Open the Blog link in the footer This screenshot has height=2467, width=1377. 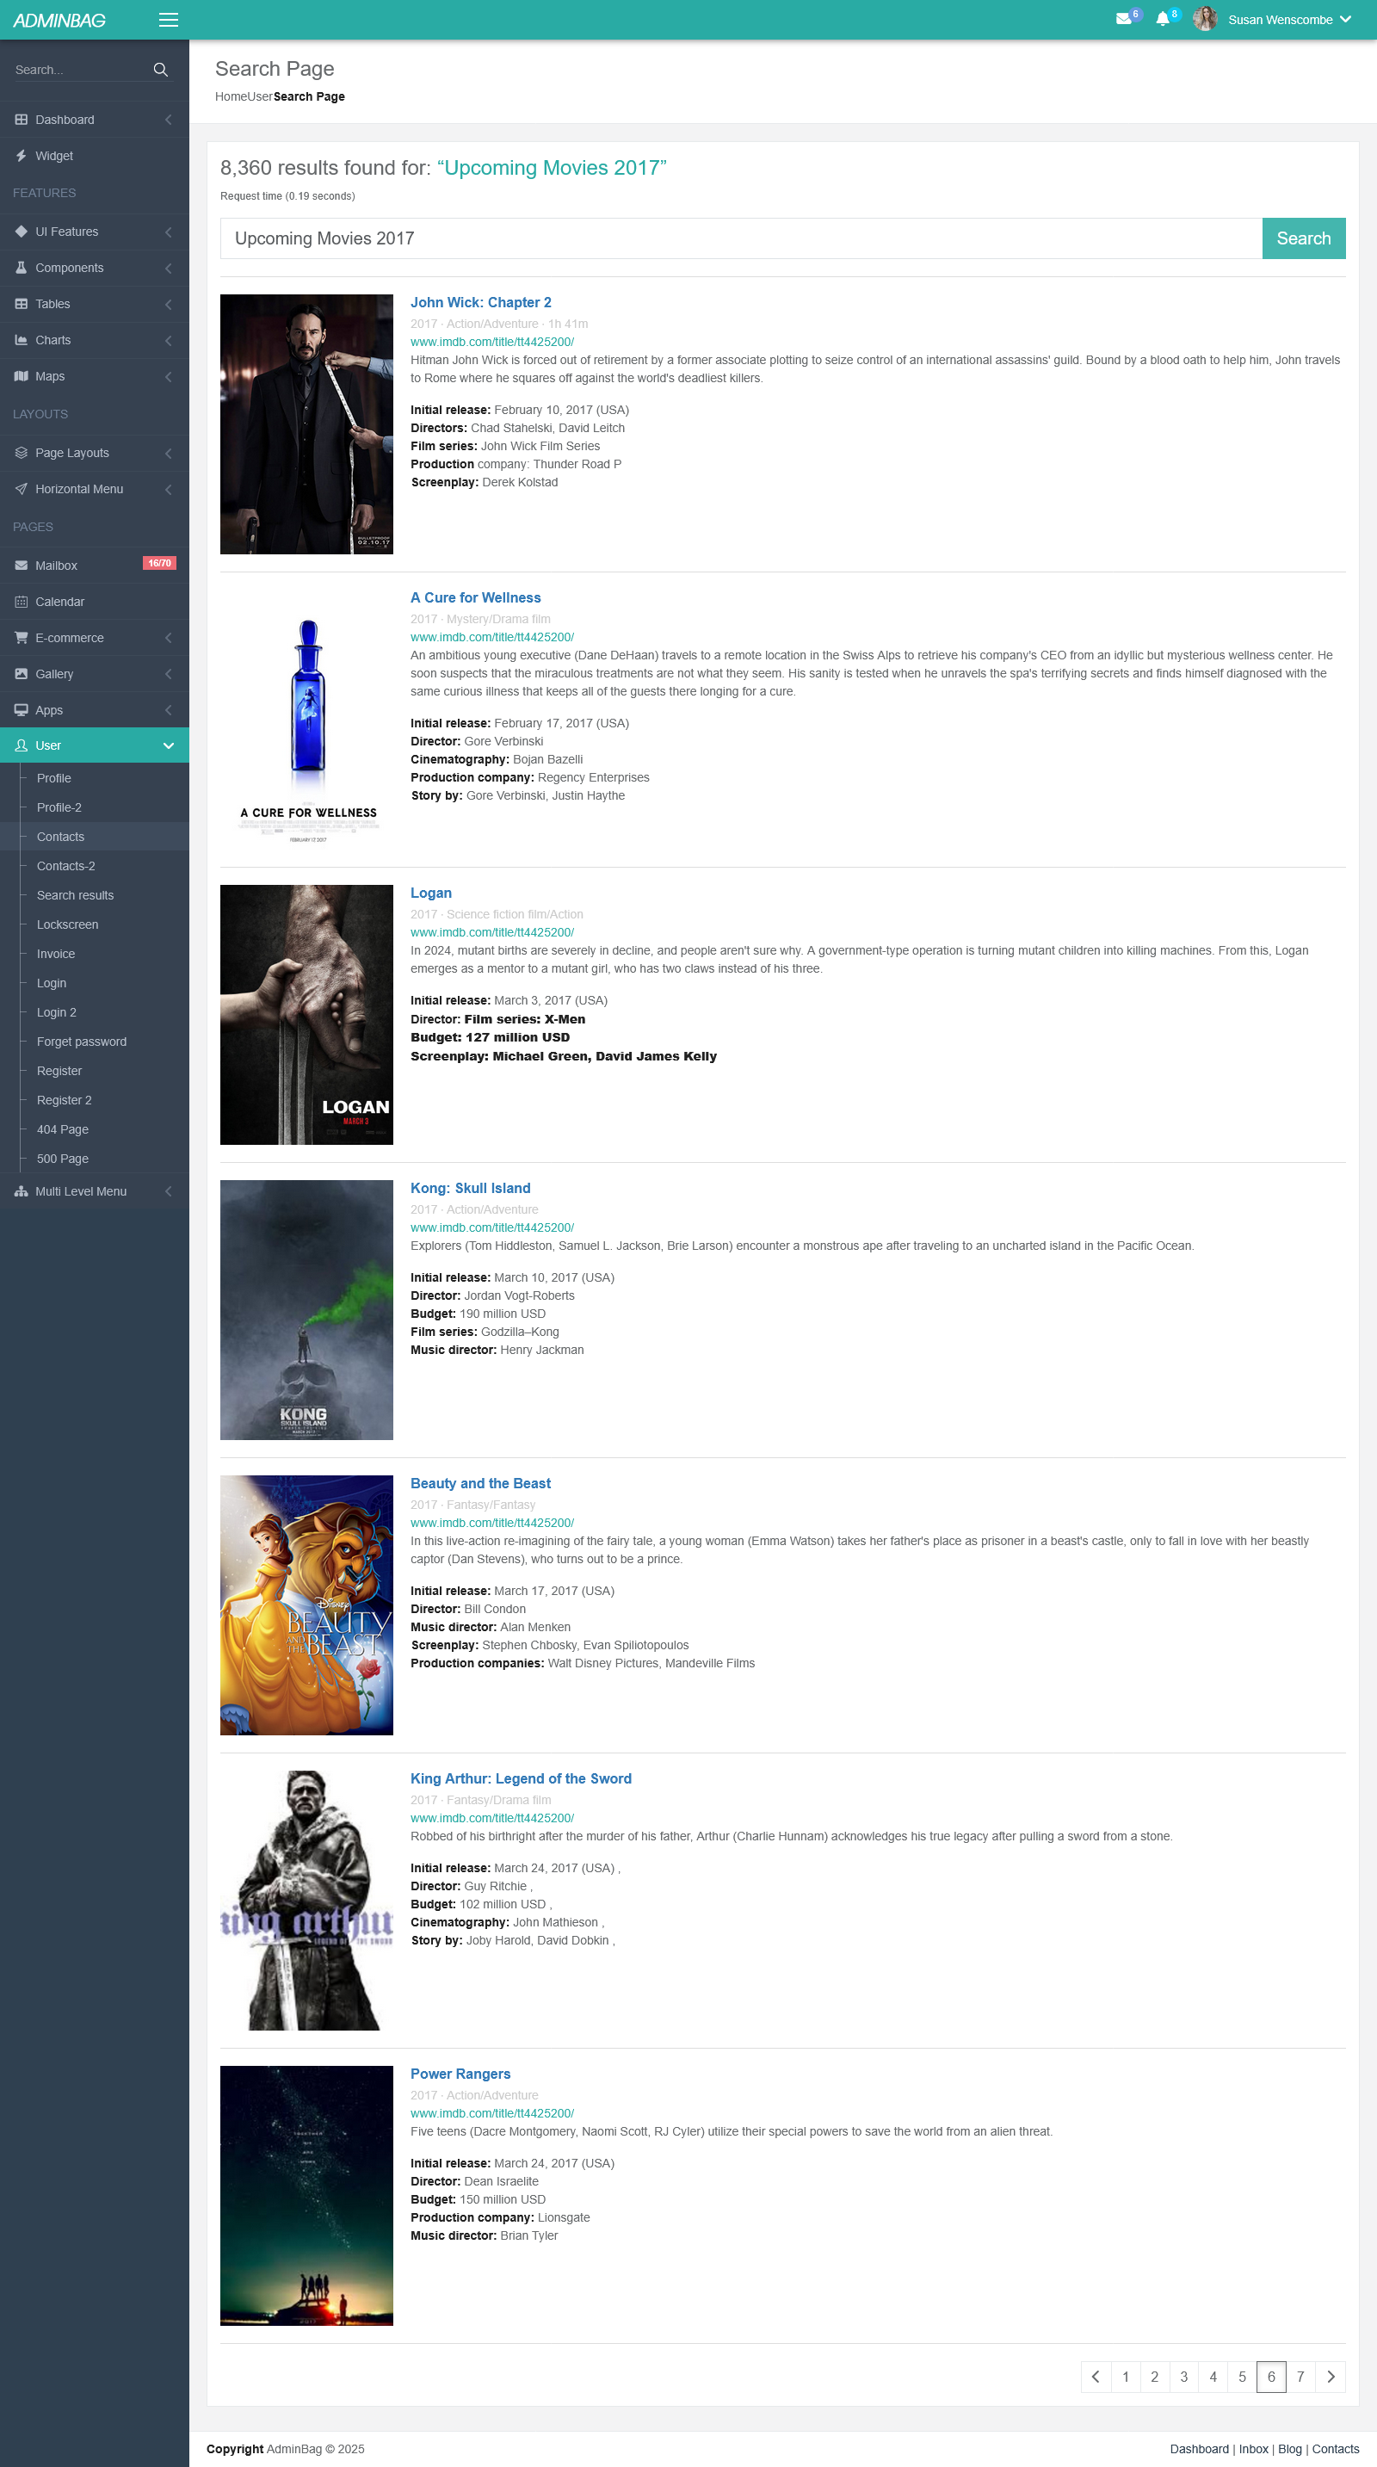pos(1290,2449)
